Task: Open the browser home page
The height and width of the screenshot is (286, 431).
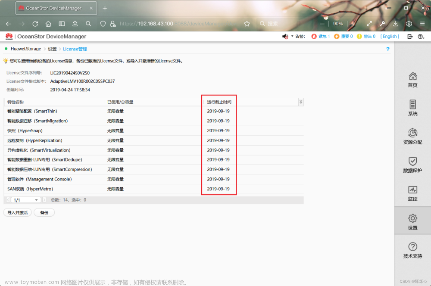Action: click(x=48, y=24)
